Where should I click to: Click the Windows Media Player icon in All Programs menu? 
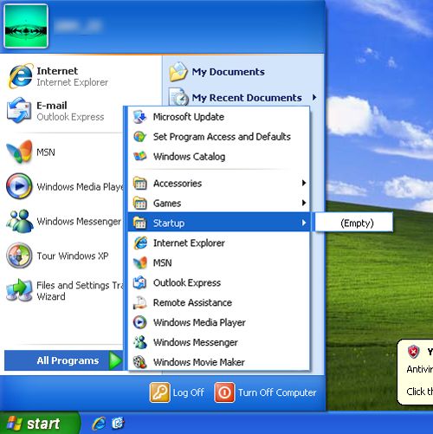click(140, 322)
